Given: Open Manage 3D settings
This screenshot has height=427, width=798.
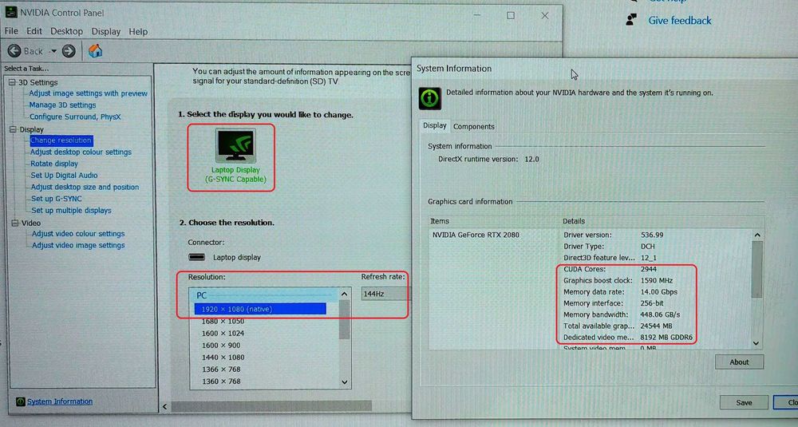Looking at the screenshot, I should [x=62, y=105].
